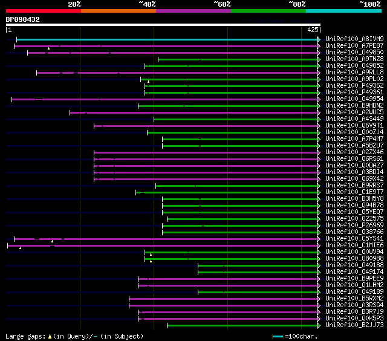The height and width of the screenshot is (341, 387).
Task: Select the UniRef100_Q5YEQ7 label
Action: tap(354, 212)
